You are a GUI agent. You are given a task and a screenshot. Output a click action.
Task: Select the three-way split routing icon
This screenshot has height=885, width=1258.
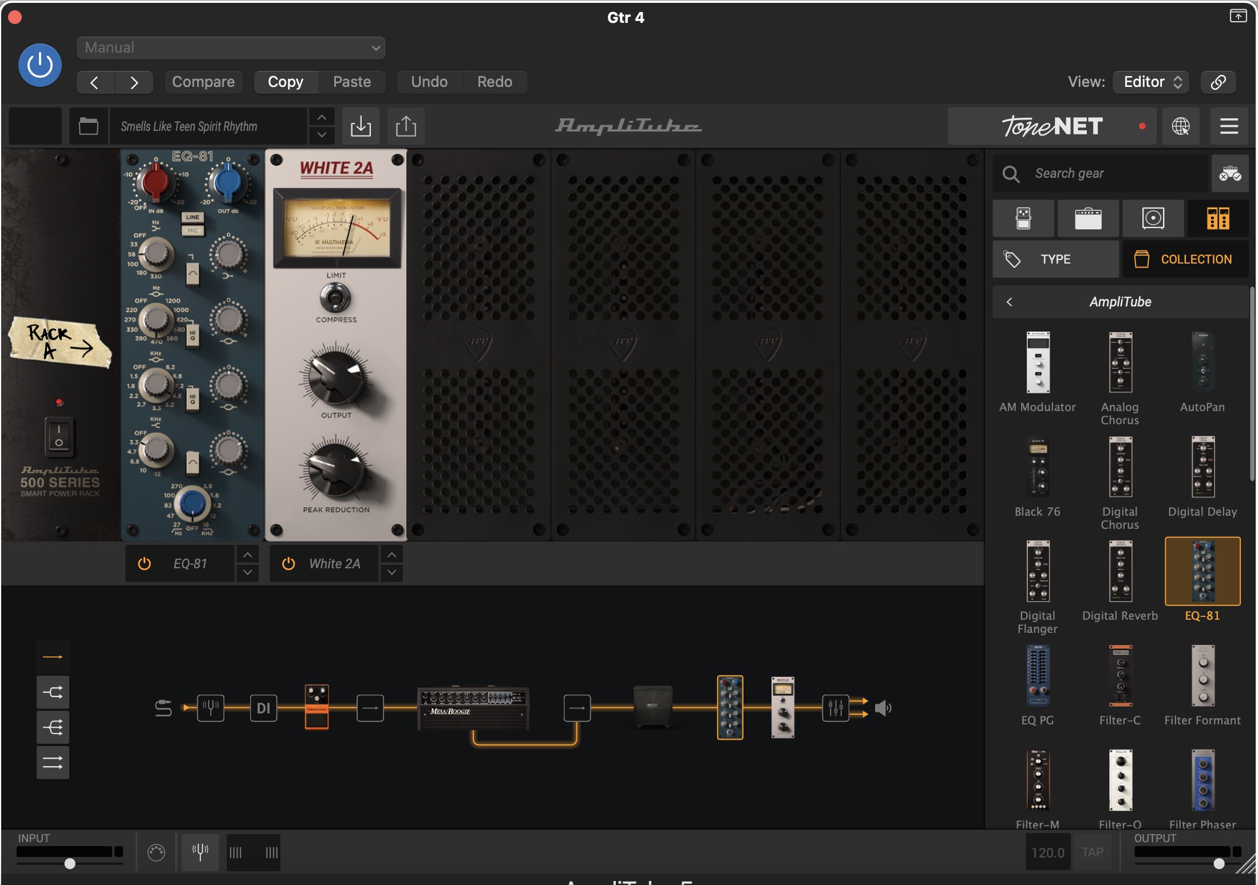coord(53,727)
